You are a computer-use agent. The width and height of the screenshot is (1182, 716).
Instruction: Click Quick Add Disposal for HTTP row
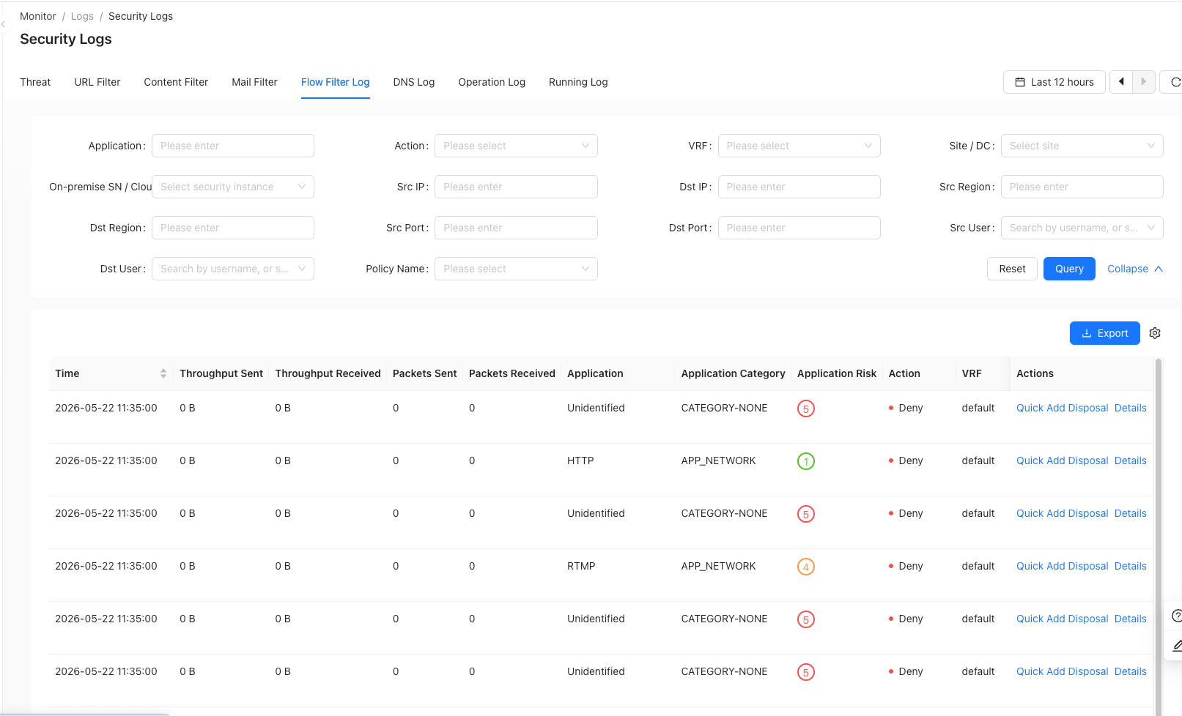click(1062, 460)
